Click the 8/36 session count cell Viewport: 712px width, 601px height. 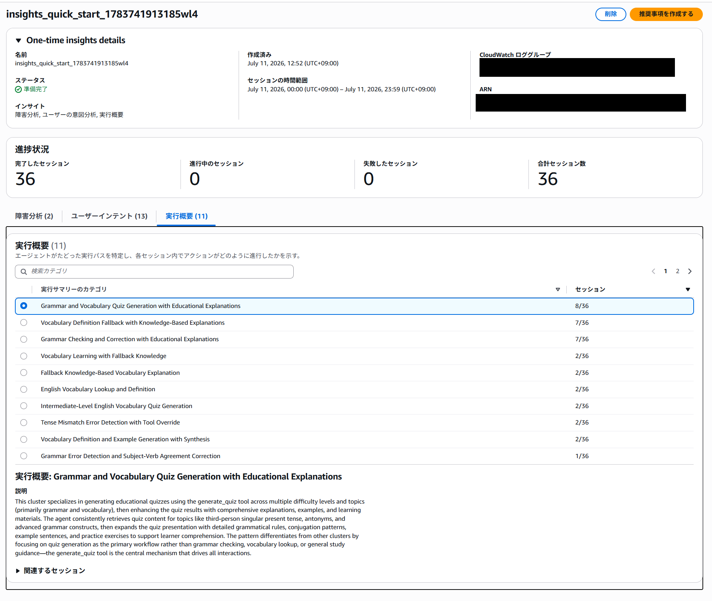582,306
